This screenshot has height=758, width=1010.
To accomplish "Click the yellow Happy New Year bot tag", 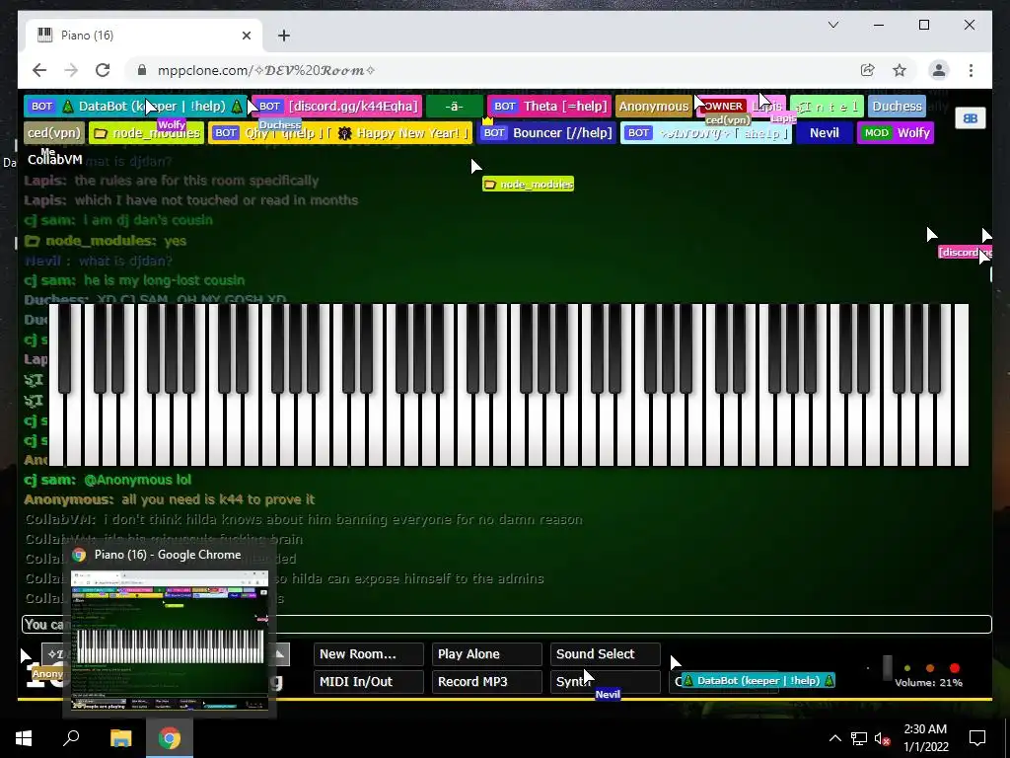I will (x=340, y=133).
